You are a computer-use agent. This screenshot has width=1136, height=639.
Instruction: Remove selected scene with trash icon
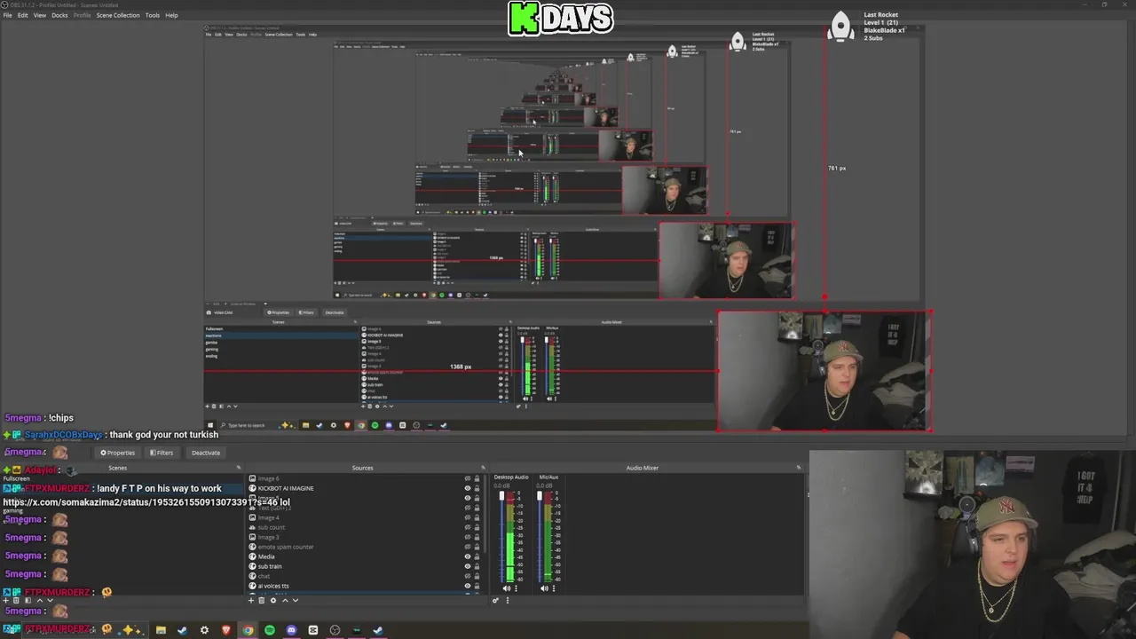click(16, 600)
